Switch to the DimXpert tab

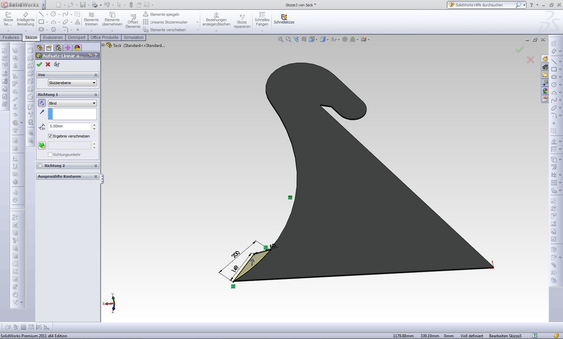click(x=76, y=38)
